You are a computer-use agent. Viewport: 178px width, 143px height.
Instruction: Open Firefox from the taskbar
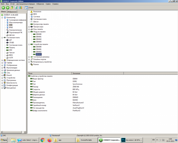(49, 140)
